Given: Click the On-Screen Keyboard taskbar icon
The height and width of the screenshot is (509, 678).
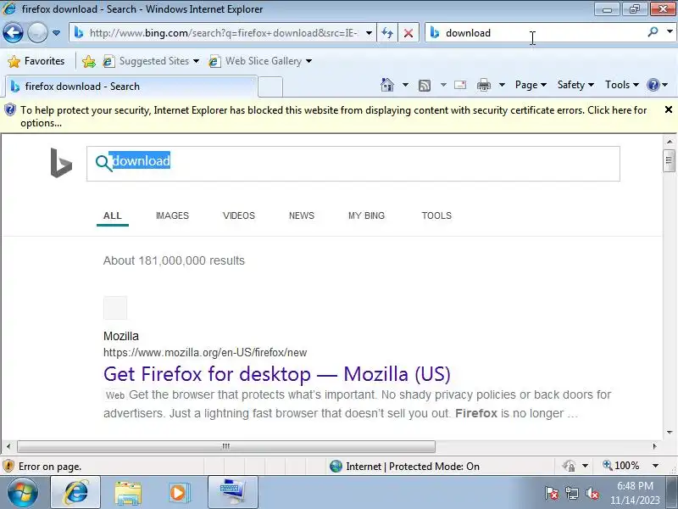Looking at the screenshot, I should click(x=232, y=493).
